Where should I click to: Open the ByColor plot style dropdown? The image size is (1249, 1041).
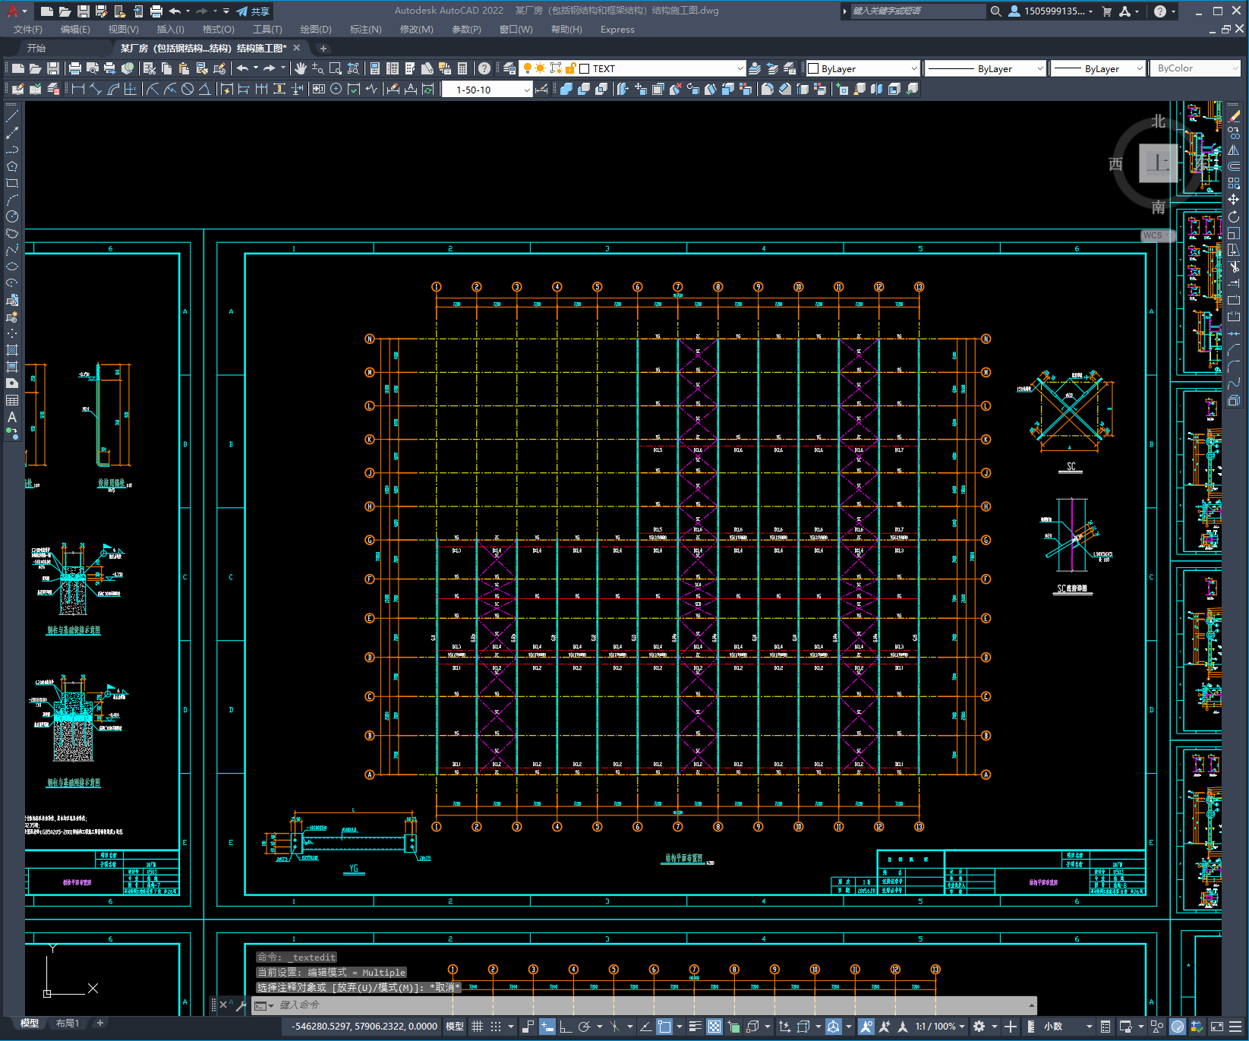(1195, 68)
